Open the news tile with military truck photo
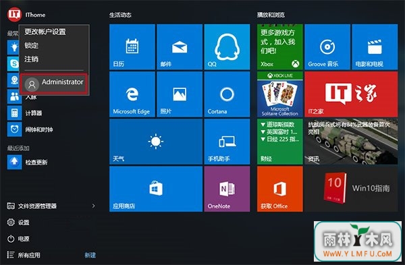 pyautogui.click(x=351, y=142)
